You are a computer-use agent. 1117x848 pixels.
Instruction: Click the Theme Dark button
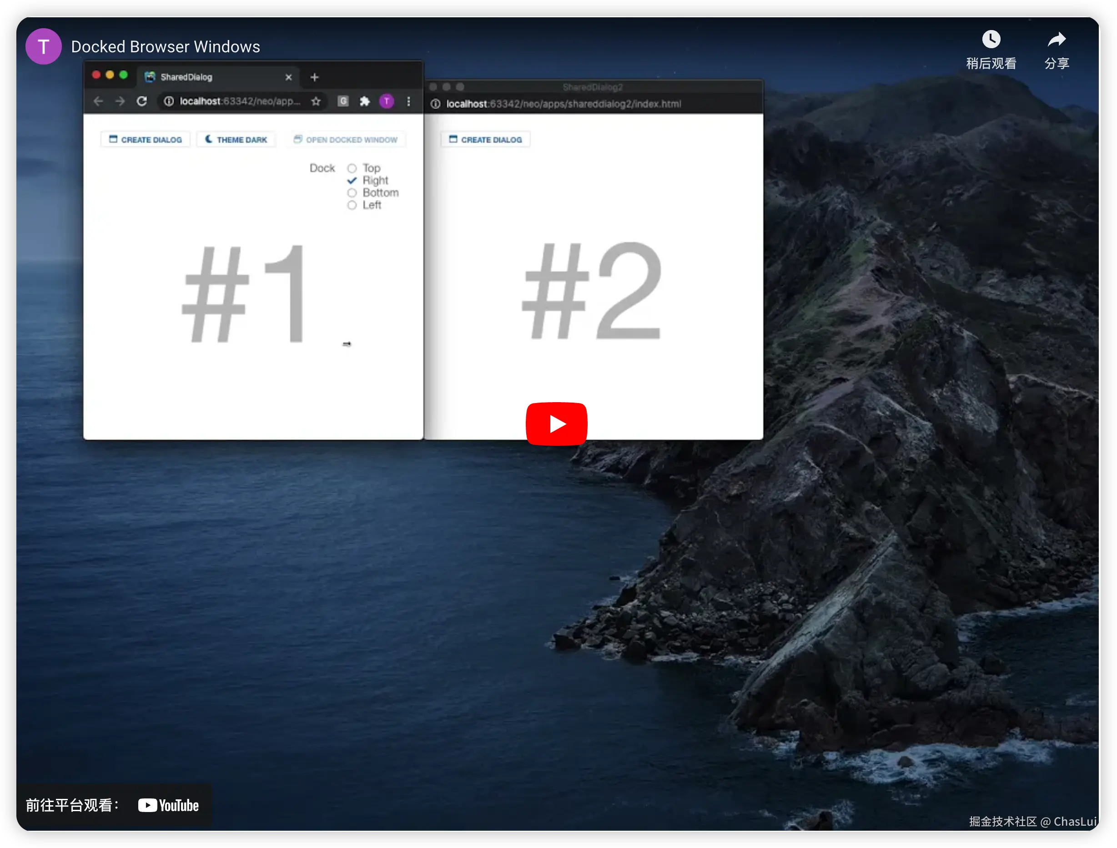(x=236, y=140)
